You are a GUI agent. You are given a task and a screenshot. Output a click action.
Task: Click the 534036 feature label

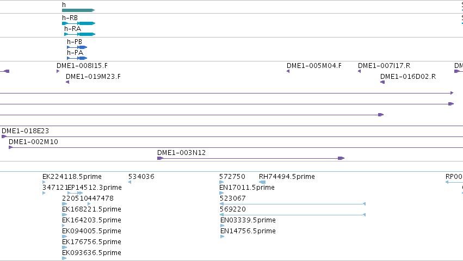[141, 177]
